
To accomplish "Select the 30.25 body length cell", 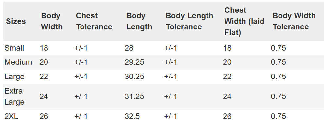I will pyautogui.click(x=134, y=77).
